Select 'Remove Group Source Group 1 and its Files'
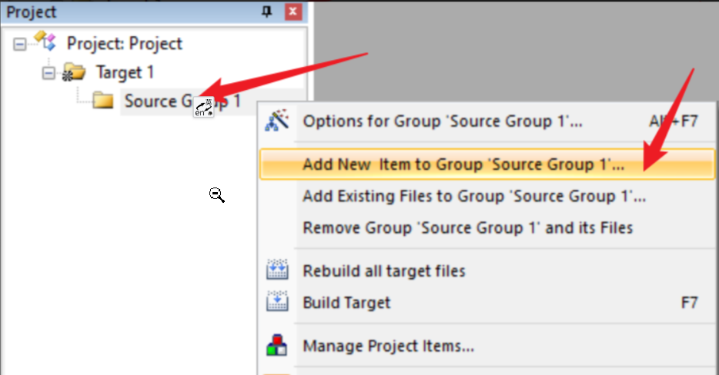719x375 pixels. (x=467, y=227)
